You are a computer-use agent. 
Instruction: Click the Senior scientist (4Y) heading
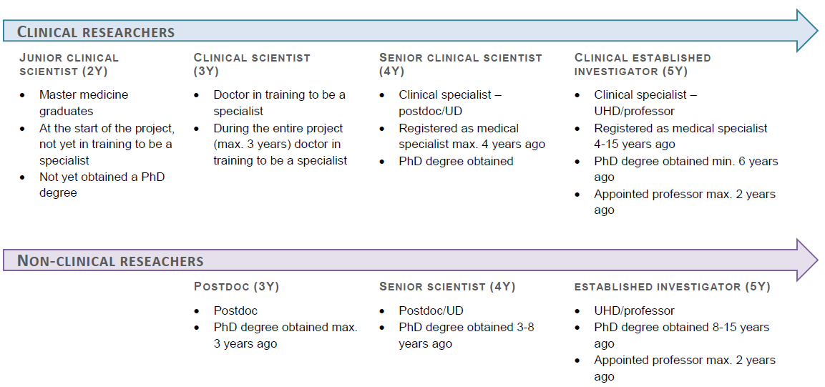[x=447, y=287]
